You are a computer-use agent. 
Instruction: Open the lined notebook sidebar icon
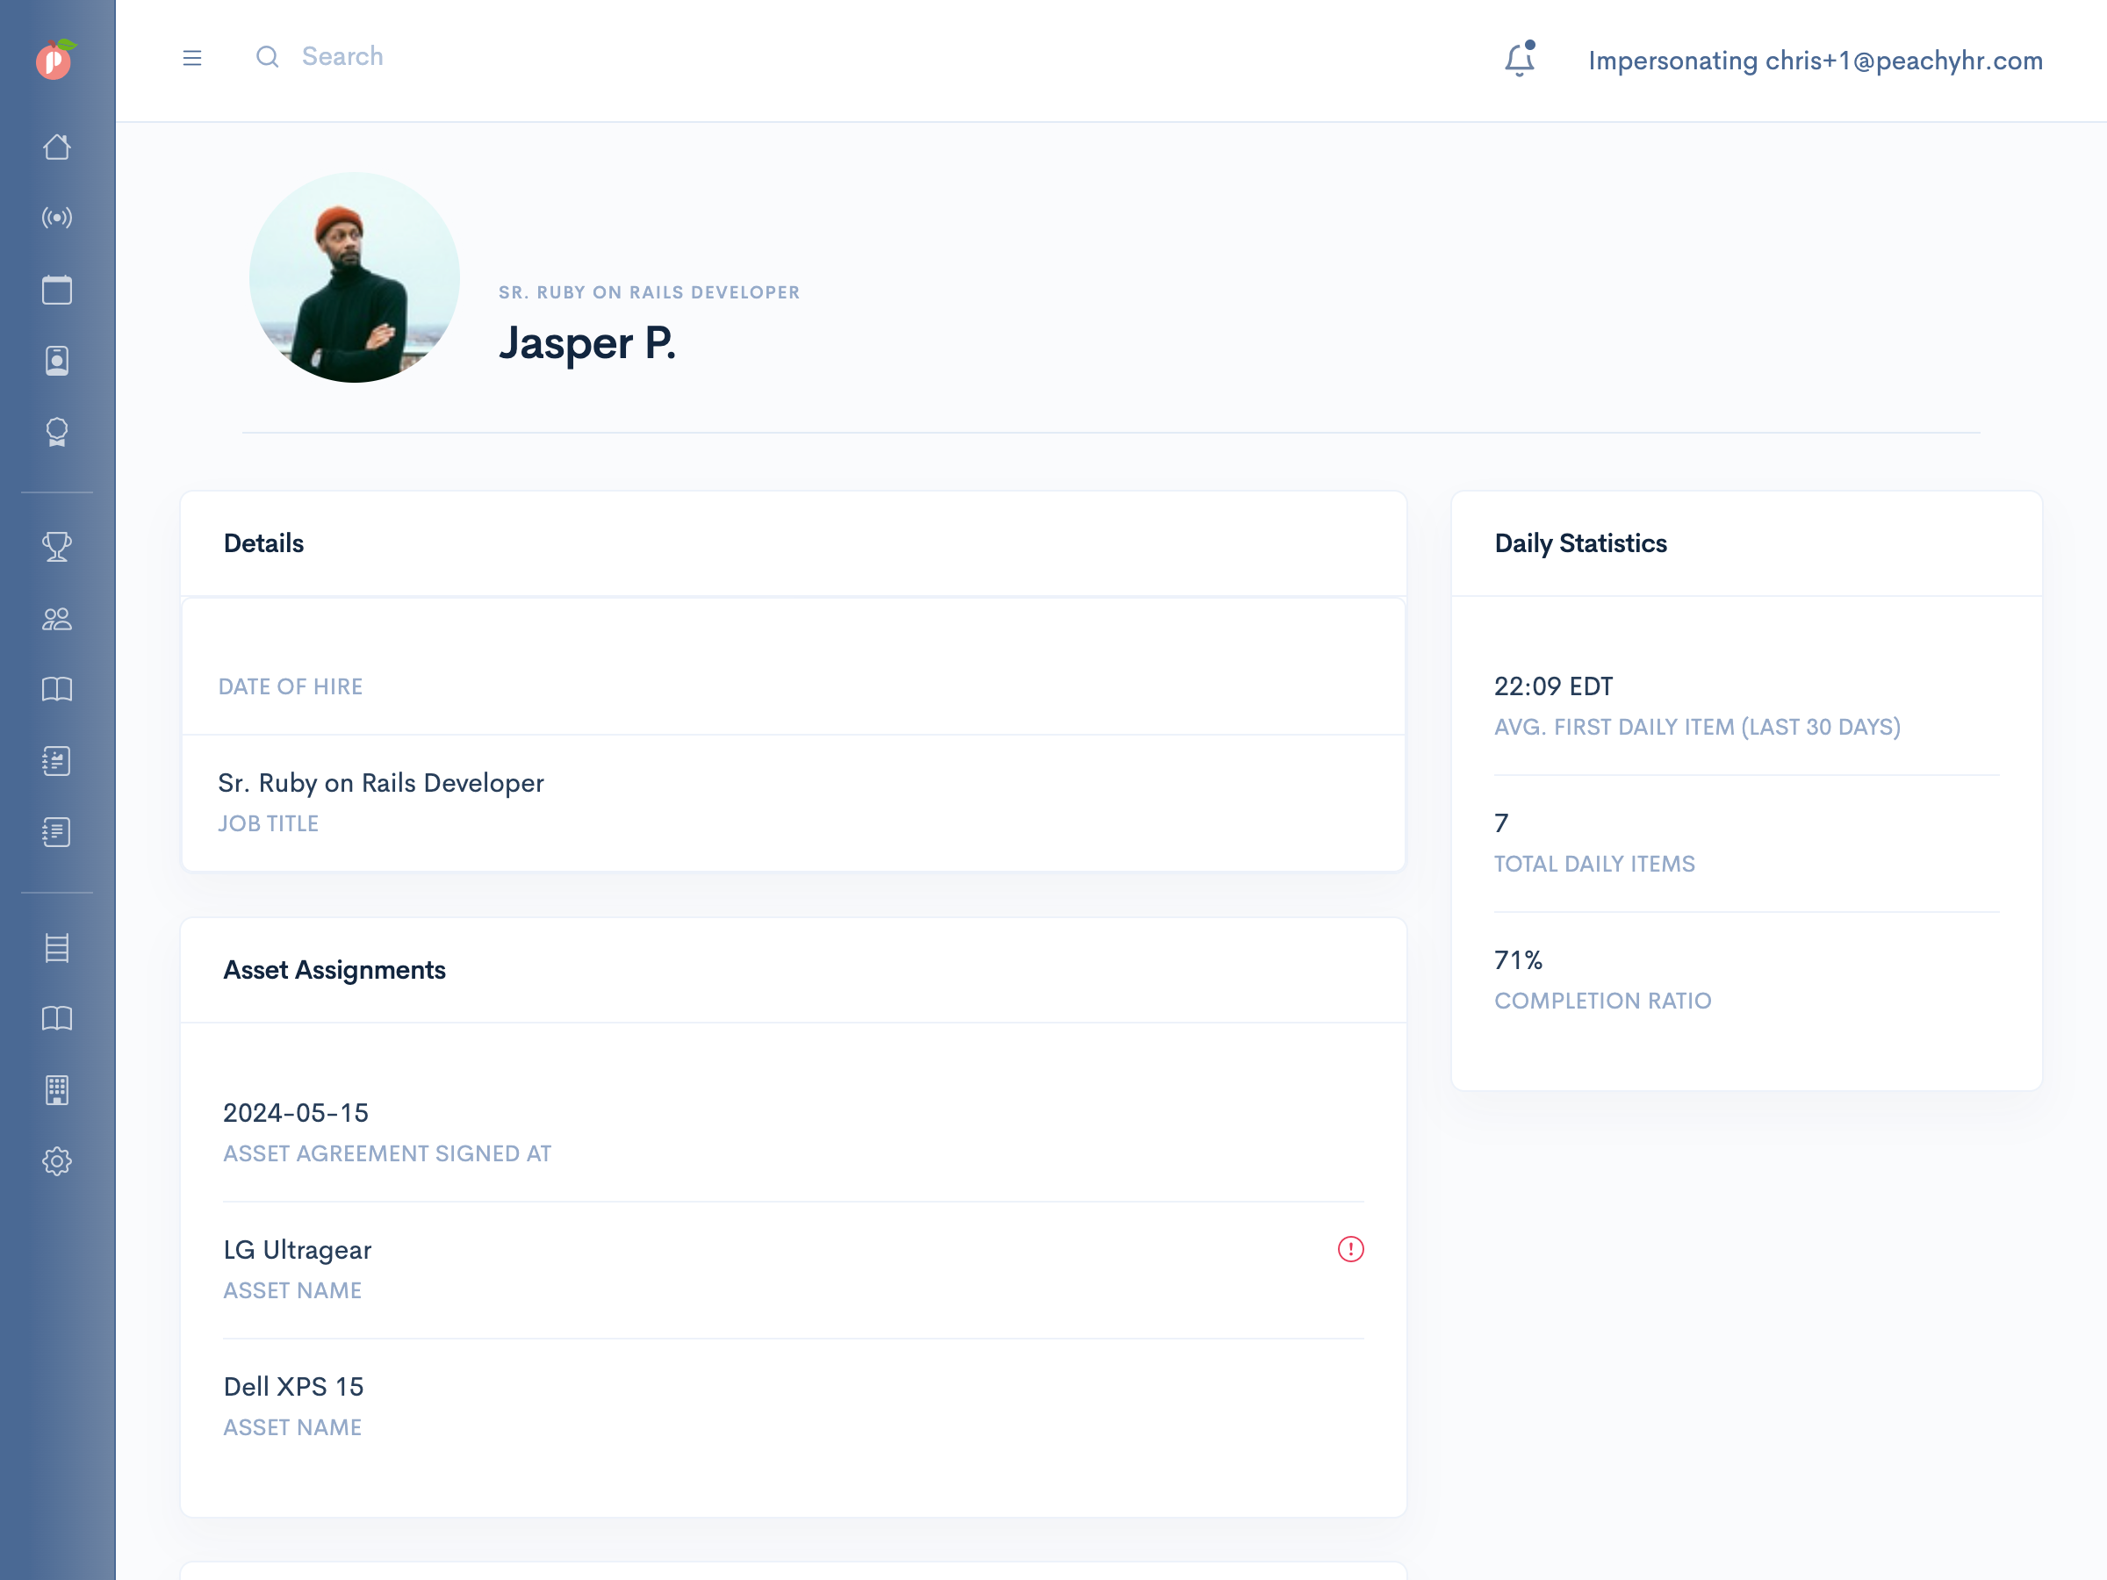[x=57, y=832]
